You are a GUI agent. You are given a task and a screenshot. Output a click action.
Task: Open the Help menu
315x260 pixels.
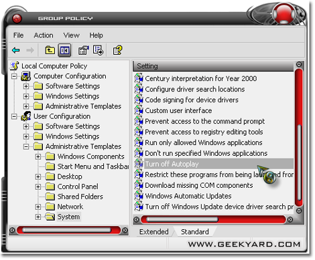coord(96,35)
